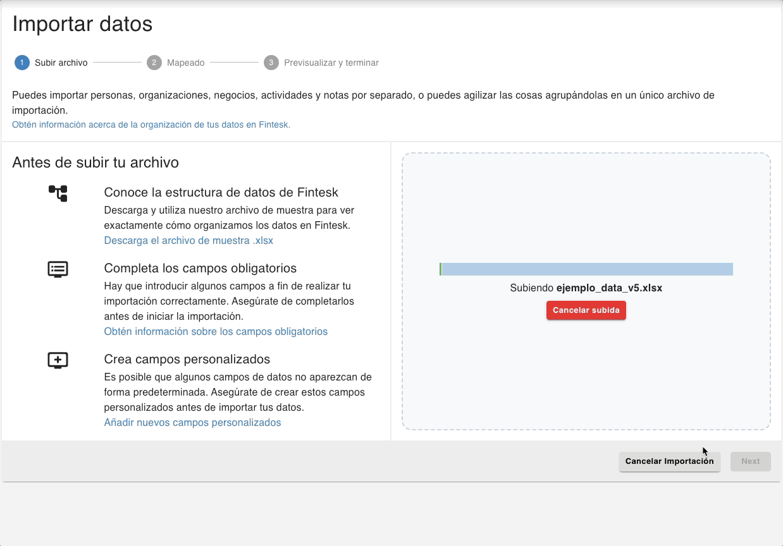Click the required fields list icon

(x=58, y=269)
